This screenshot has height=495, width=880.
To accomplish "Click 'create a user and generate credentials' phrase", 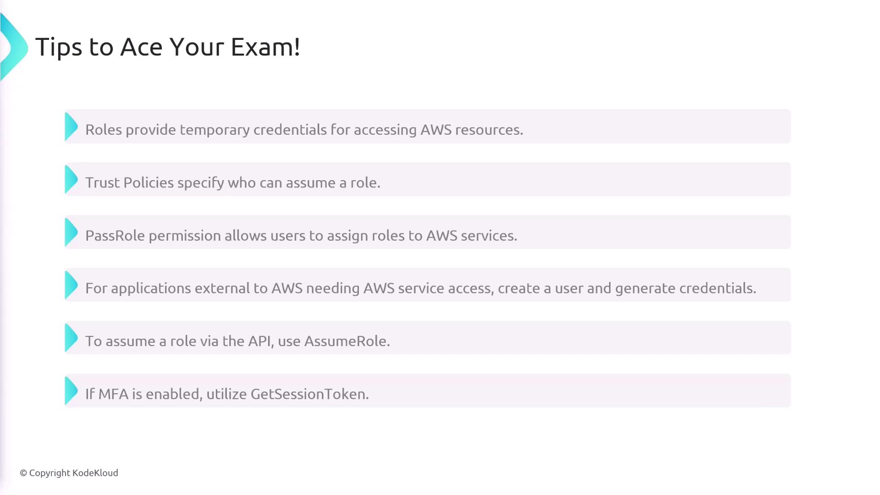I will [x=626, y=288].
